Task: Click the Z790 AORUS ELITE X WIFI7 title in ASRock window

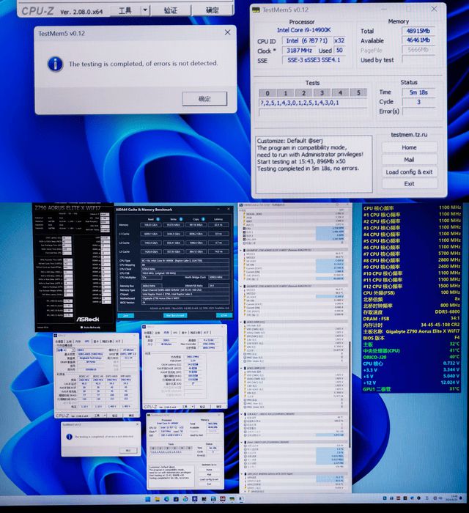Action: (67, 208)
